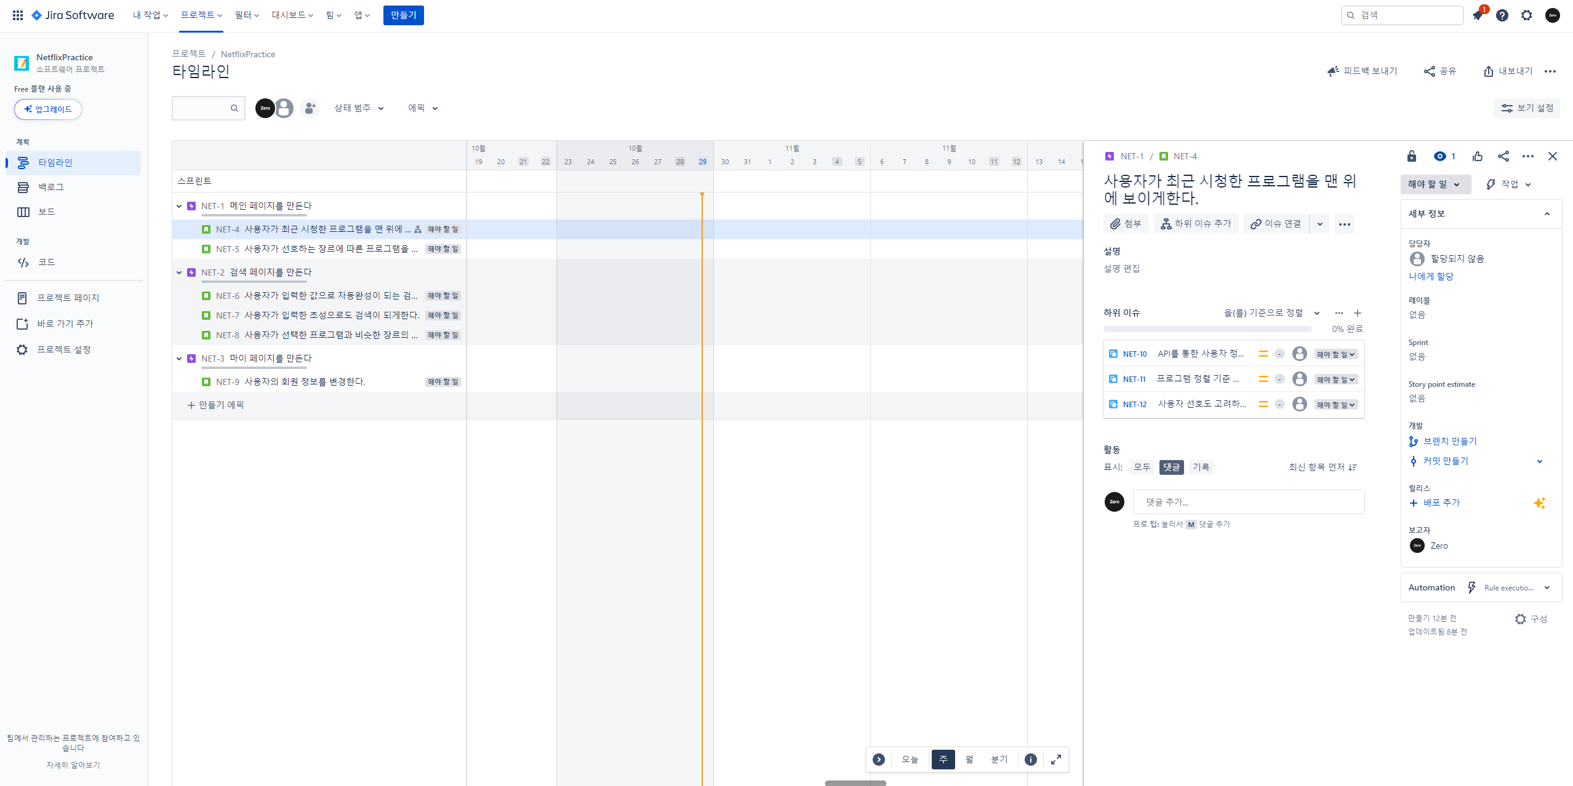This screenshot has width=1573, height=786.
Task: Click the sparkle AI icon near 배포 추가
Action: tap(1540, 503)
